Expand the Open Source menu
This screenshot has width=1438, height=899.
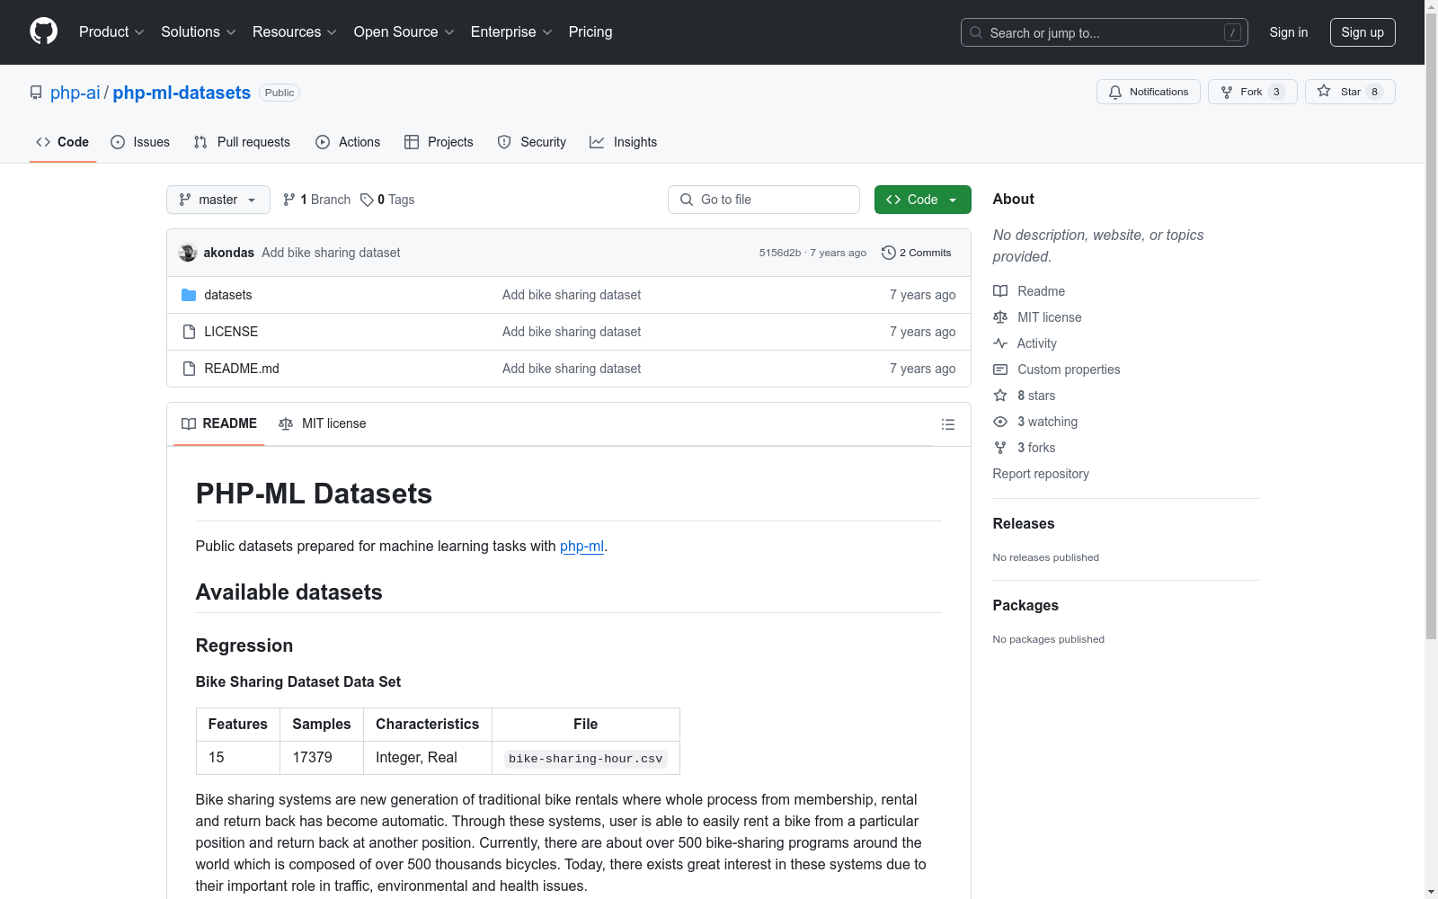coord(404,31)
